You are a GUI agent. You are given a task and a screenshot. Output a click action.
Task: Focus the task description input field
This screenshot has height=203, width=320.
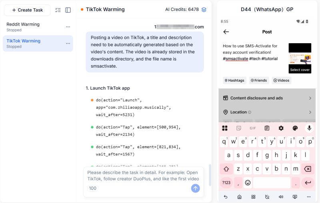(x=143, y=176)
